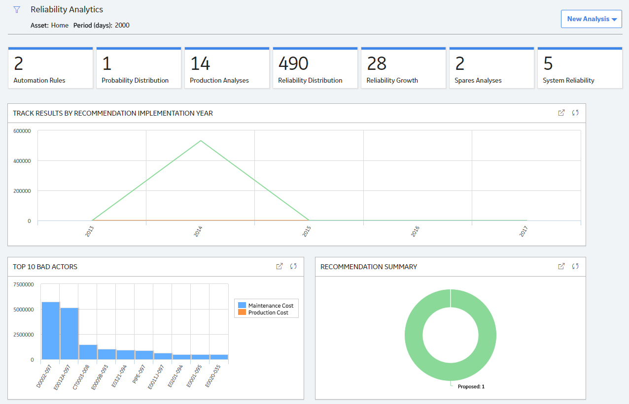Refresh the Top 10 Bad Actors chart

tap(293, 266)
